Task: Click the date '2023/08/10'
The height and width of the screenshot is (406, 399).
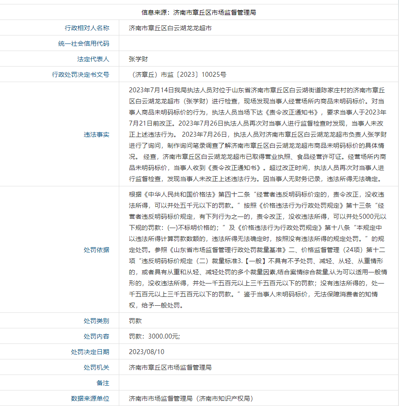Action: point(146,351)
